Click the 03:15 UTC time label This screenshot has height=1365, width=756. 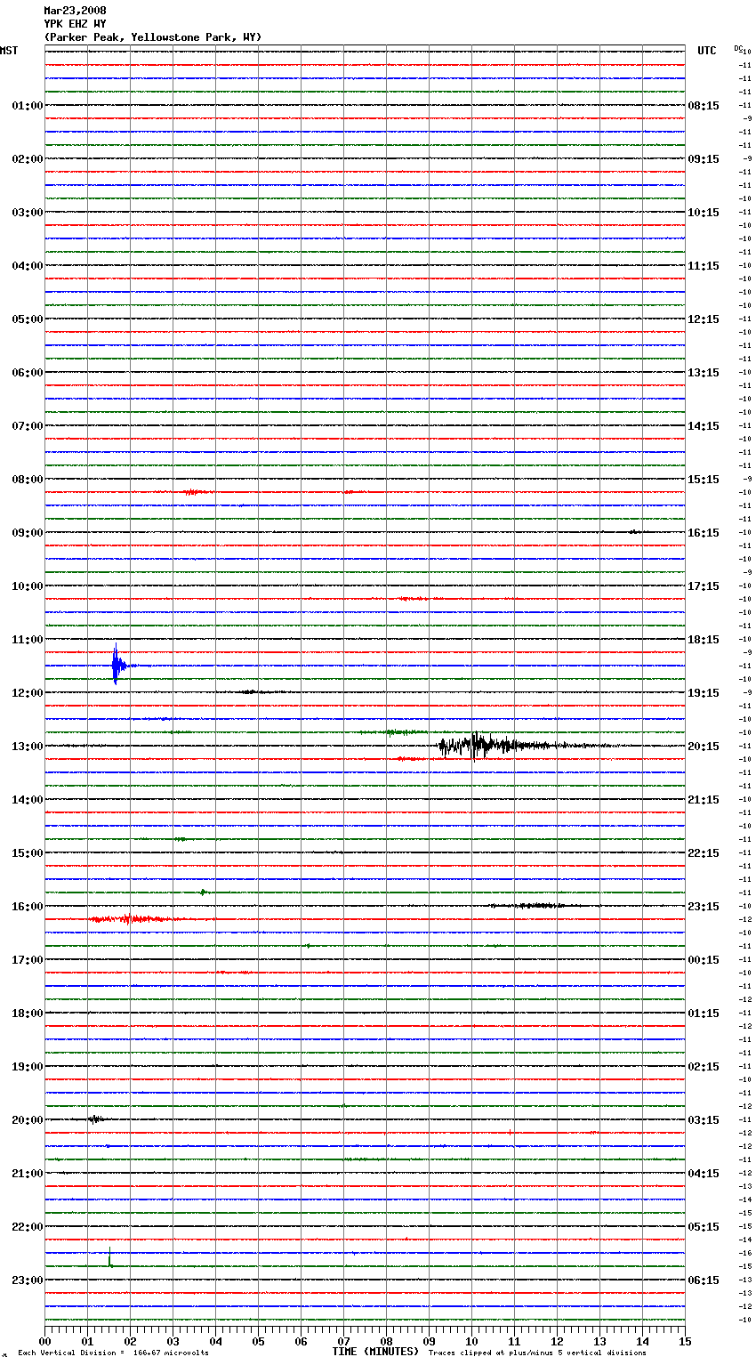click(704, 1120)
